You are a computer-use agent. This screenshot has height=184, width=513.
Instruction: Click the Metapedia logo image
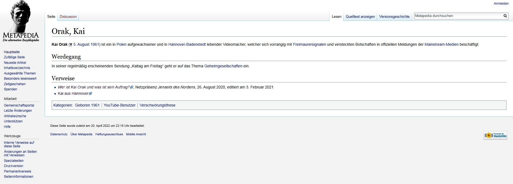pos(21,21)
